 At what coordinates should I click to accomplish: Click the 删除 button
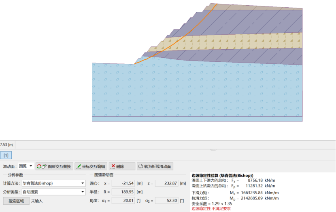coord(122,166)
